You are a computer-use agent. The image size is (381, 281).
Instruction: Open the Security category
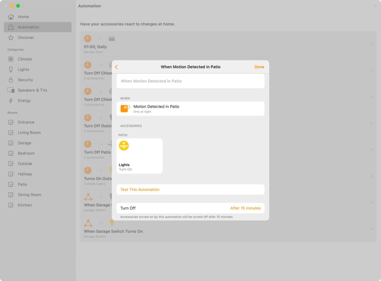(37, 80)
